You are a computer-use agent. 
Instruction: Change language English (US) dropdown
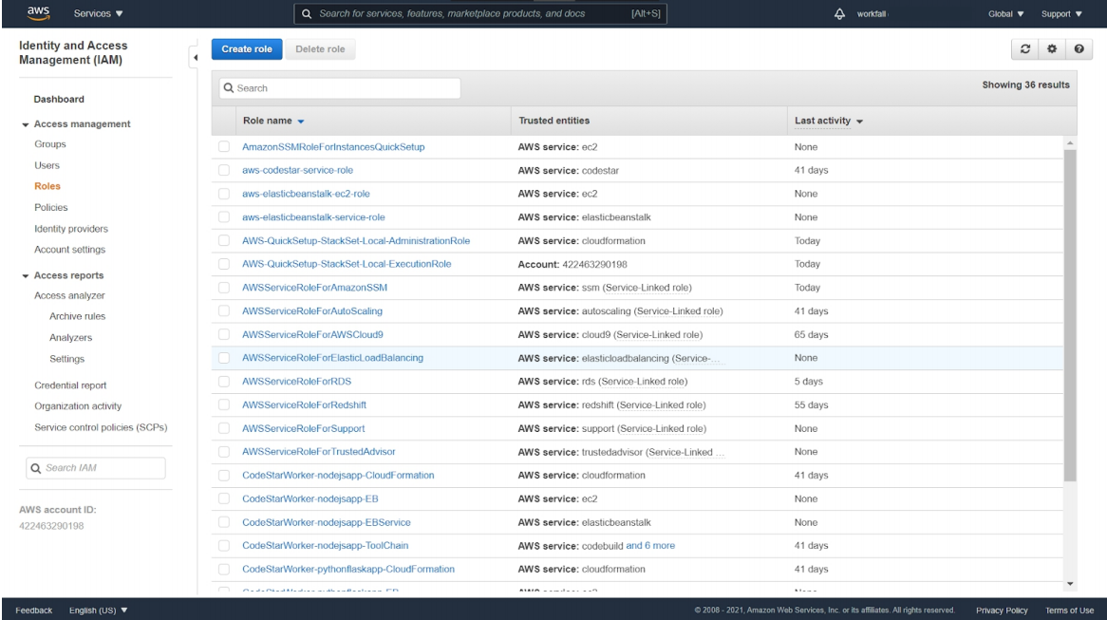pyautogui.click(x=98, y=611)
